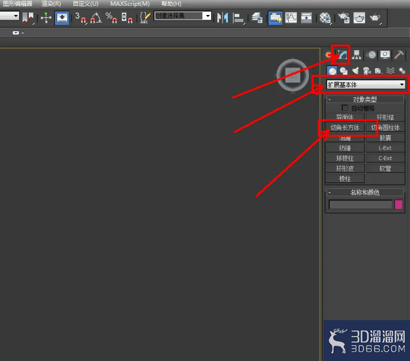Select the Space Warps waves icon

[390, 71]
